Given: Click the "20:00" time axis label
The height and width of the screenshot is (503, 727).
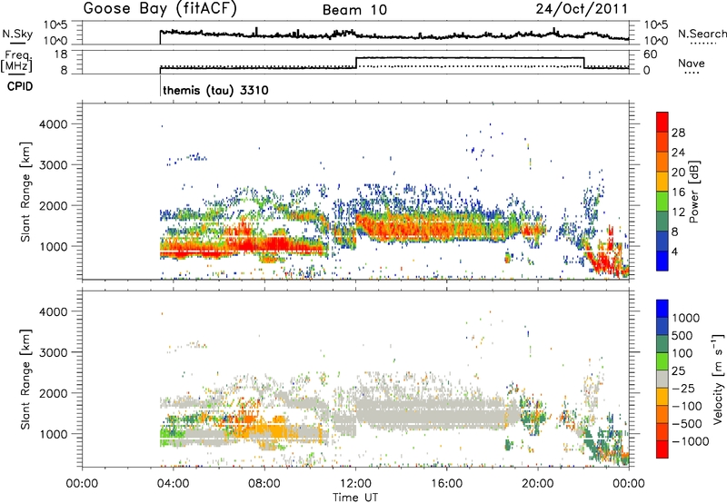Looking at the screenshot, I should pyautogui.click(x=538, y=484).
